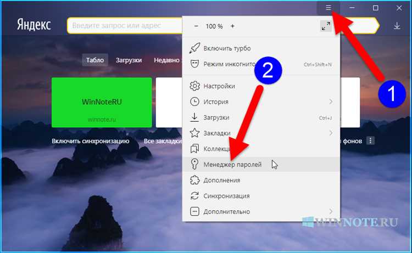This screenshot has height=253, width=412.
Task: Open settings via the gear icon
Action: 194,86
